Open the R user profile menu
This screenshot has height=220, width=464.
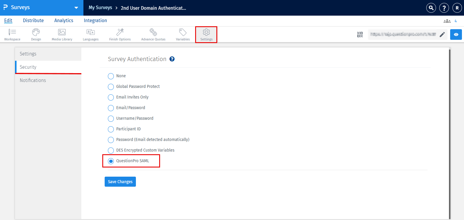457,8
